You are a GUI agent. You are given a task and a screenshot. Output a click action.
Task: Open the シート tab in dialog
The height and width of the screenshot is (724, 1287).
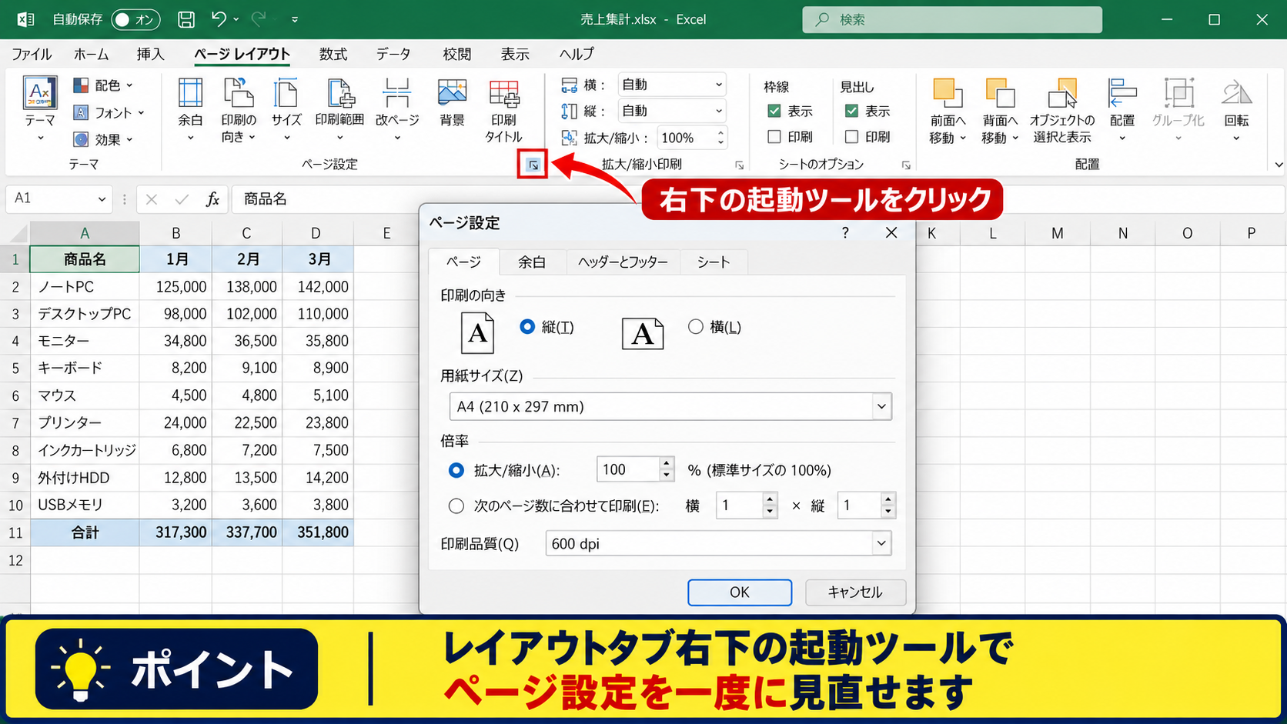click(714, 262)
